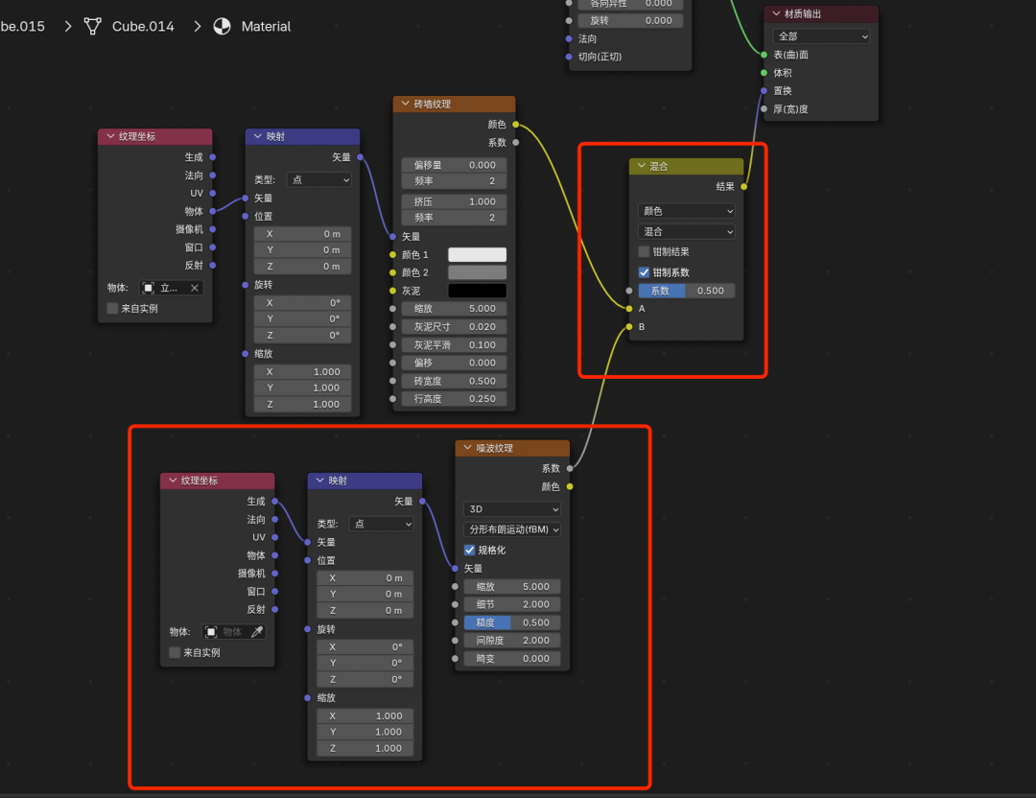Select Material in the breadcrumb path

(266, 26)
